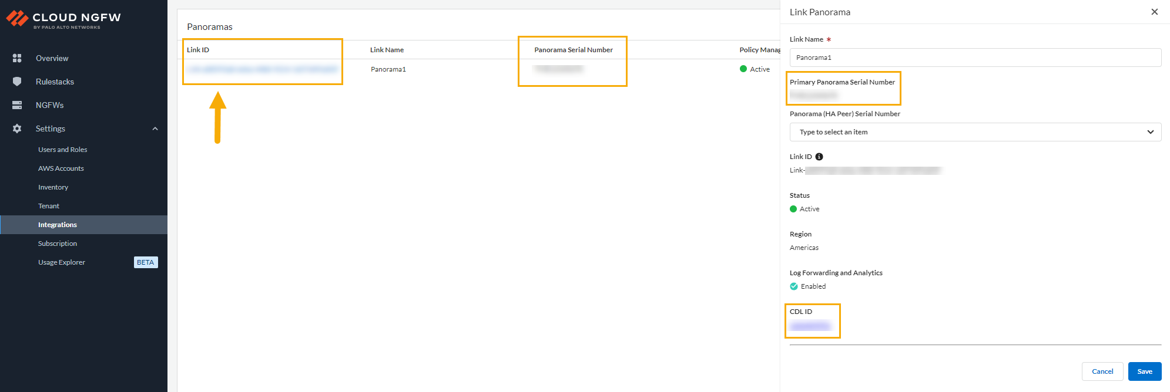
Task: Open Subscription settings
Action: 58,244
